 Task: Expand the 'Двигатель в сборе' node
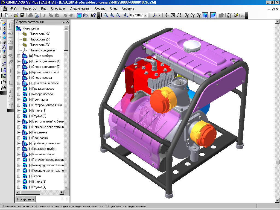(19, 83)
